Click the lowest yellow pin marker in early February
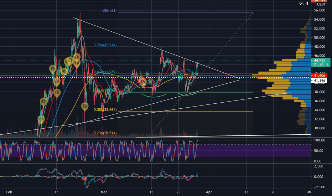 [41, 120]
